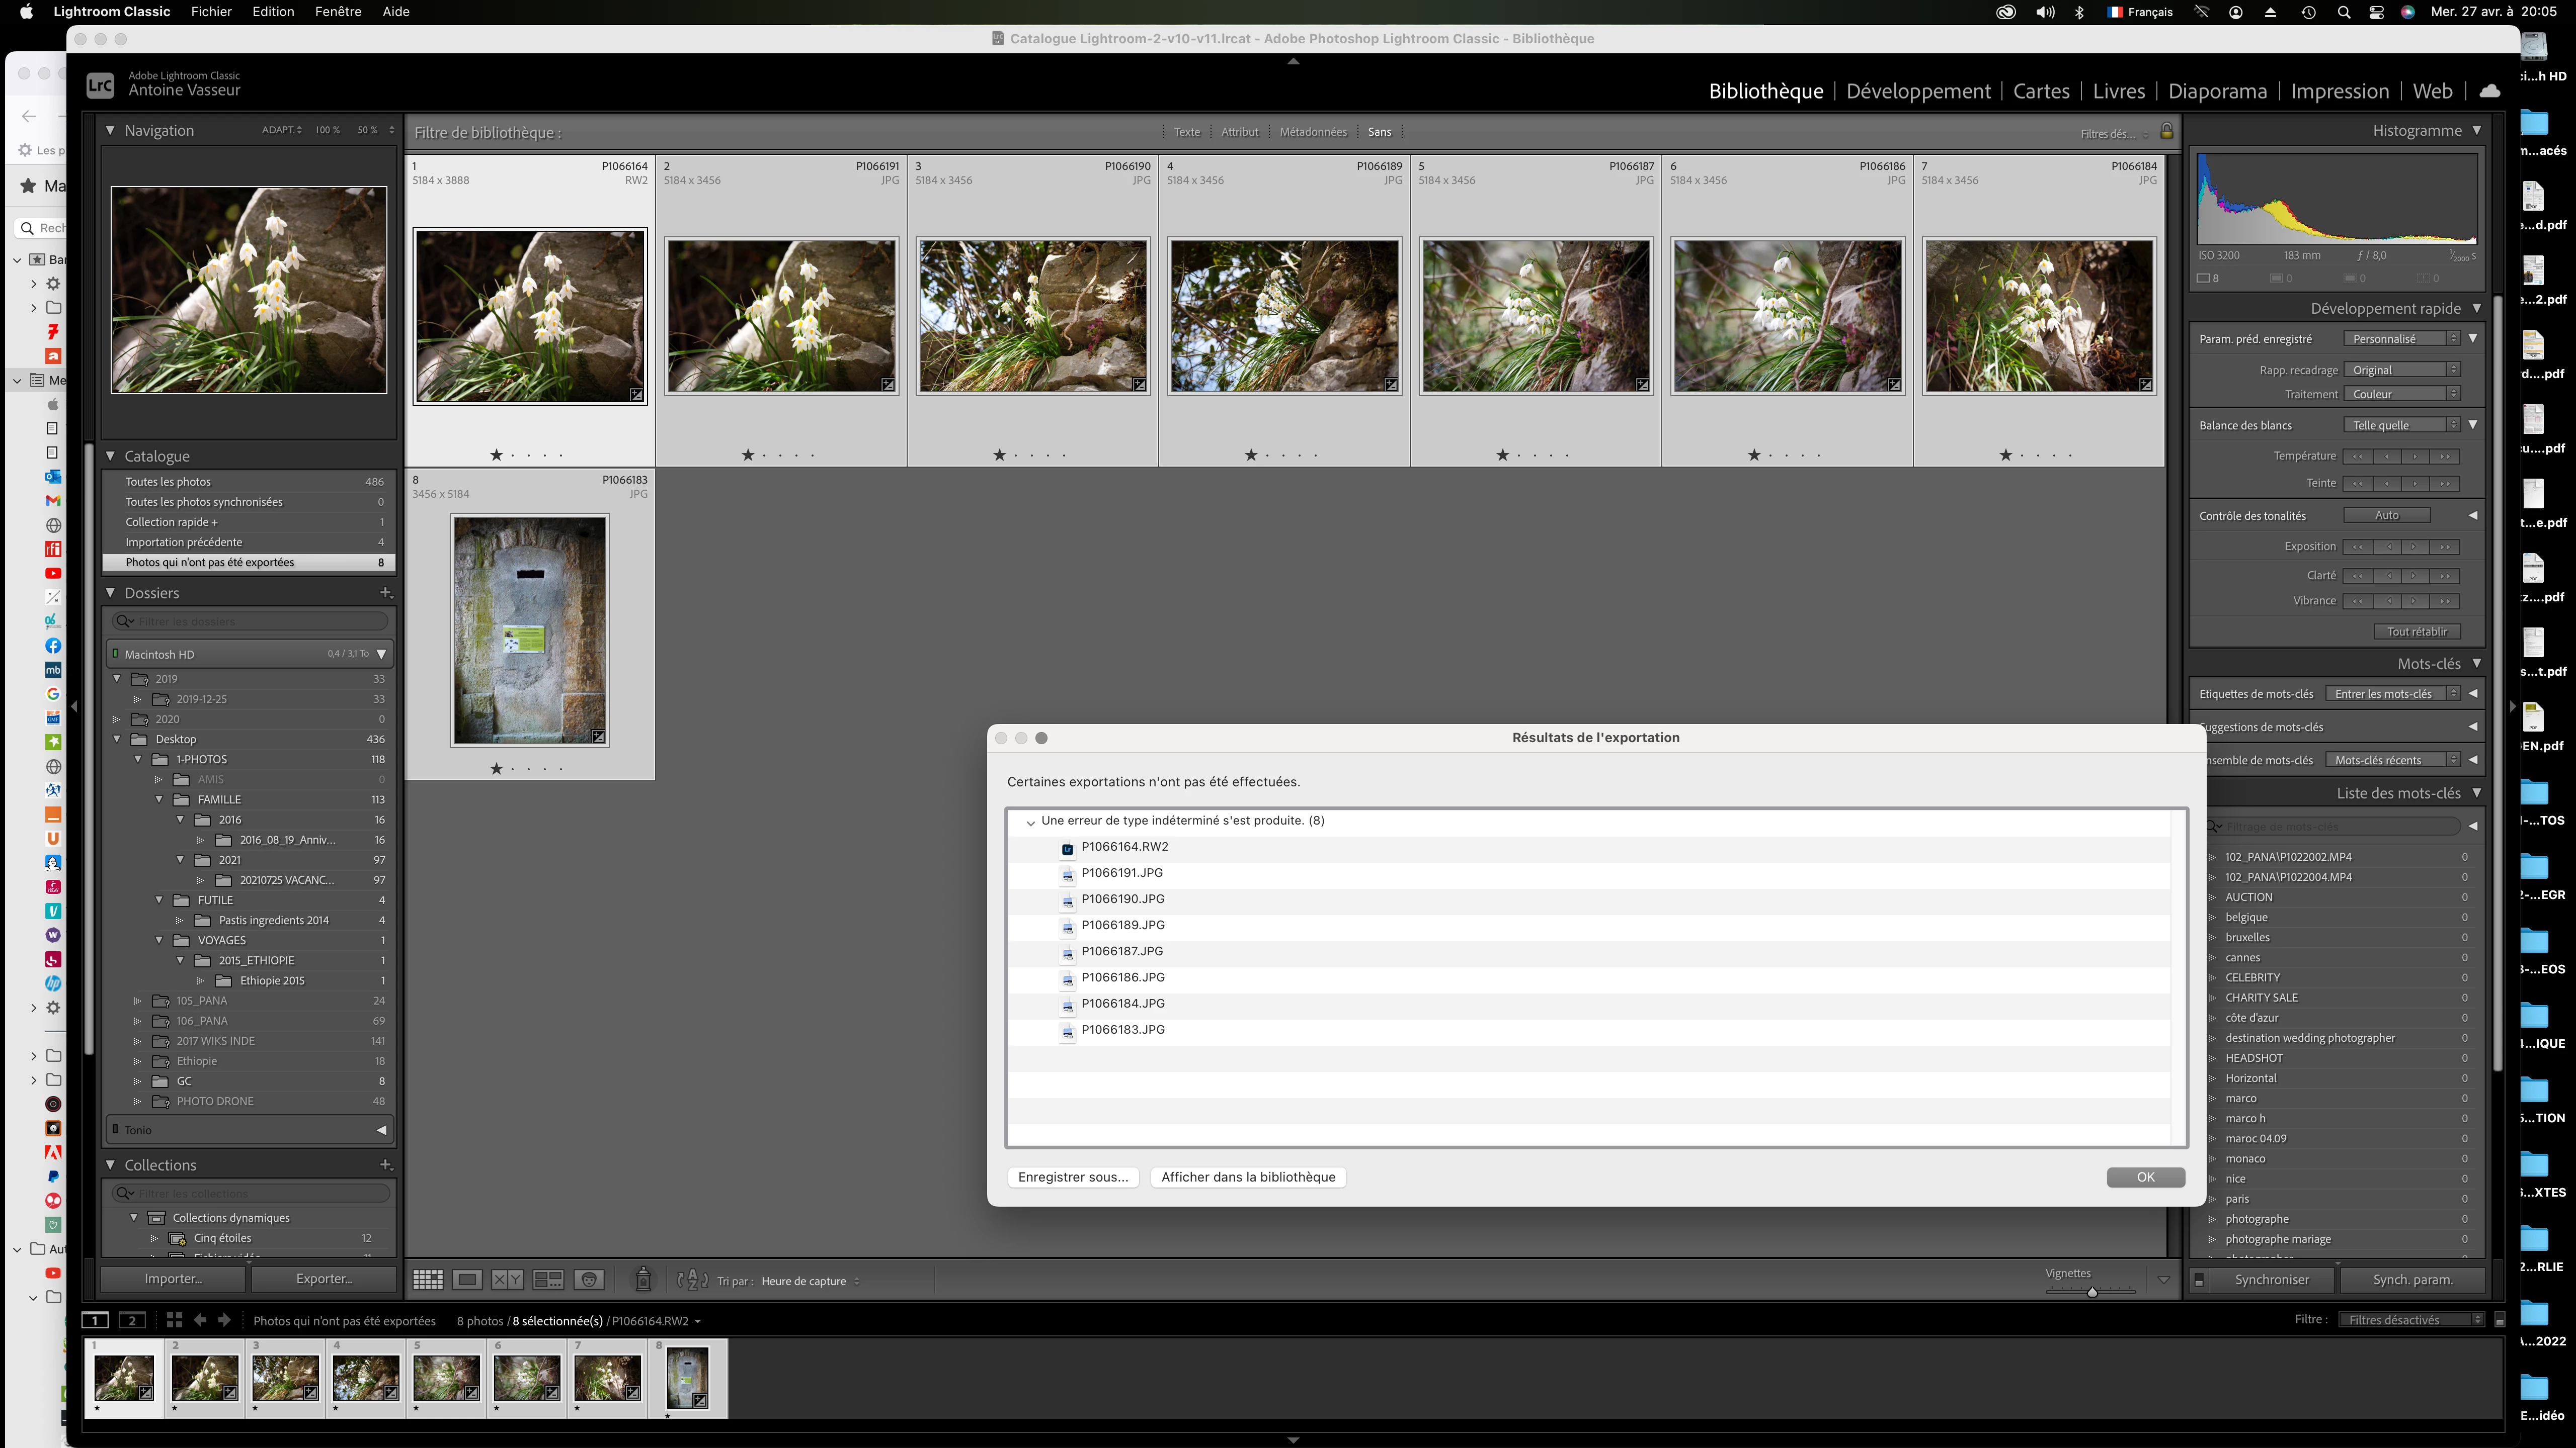The image size is (2576, 1448).
Task: Open the Développement module
Action: click(x=1918, y=91)
